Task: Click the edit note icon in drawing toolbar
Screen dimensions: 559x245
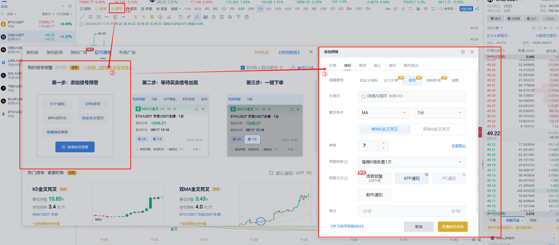Action: 222,17
